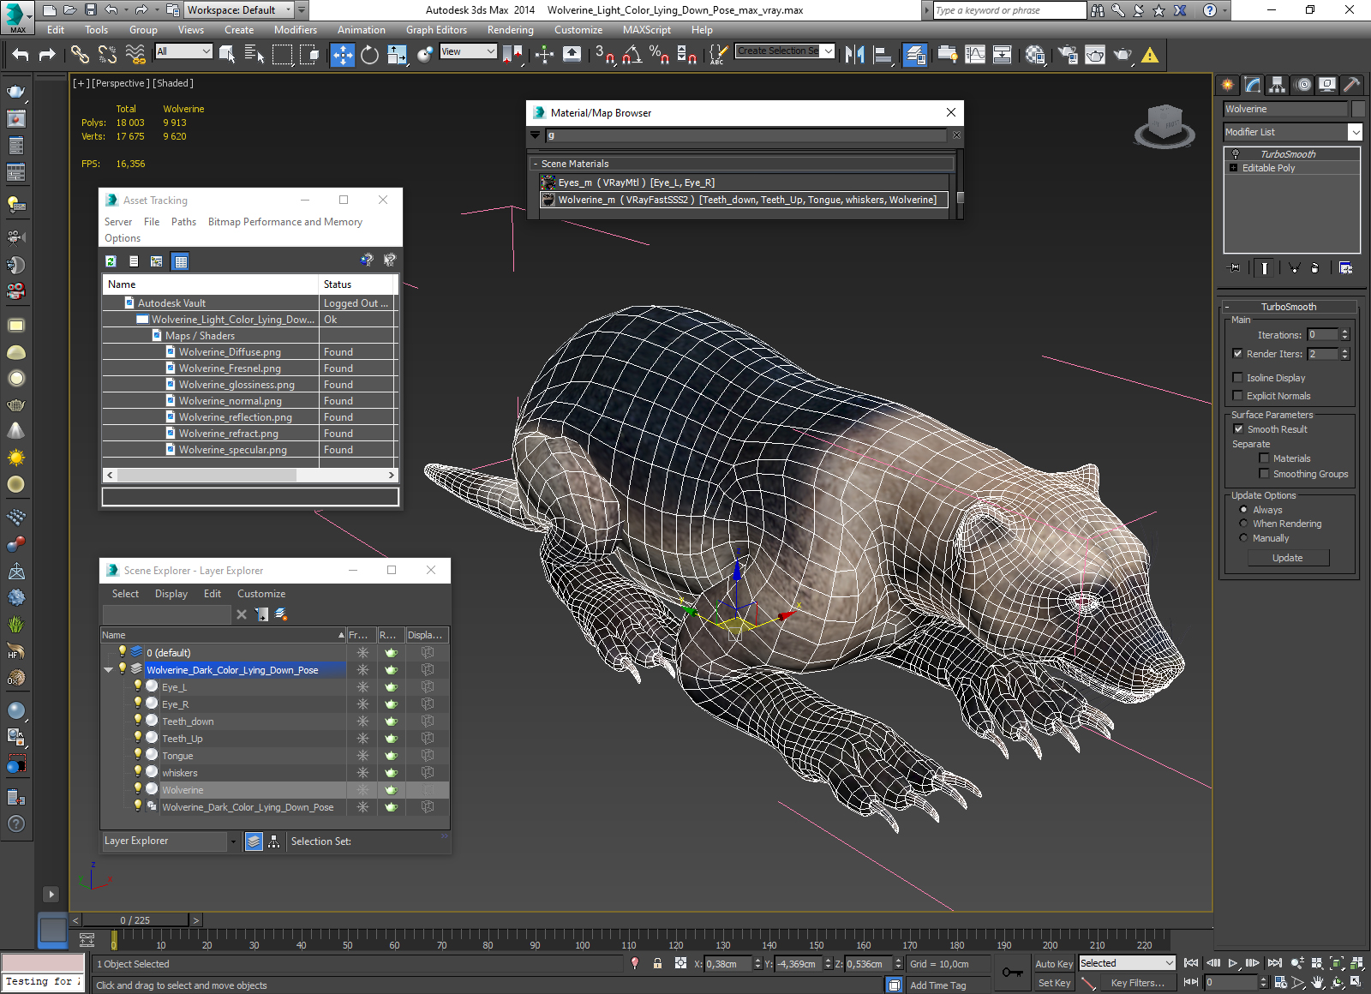
Task: Click the time slider 0 / 225 handle
Action: (135, 919)
